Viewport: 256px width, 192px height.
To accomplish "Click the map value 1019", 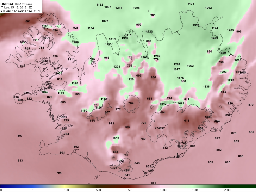I will tap(91, 59).
